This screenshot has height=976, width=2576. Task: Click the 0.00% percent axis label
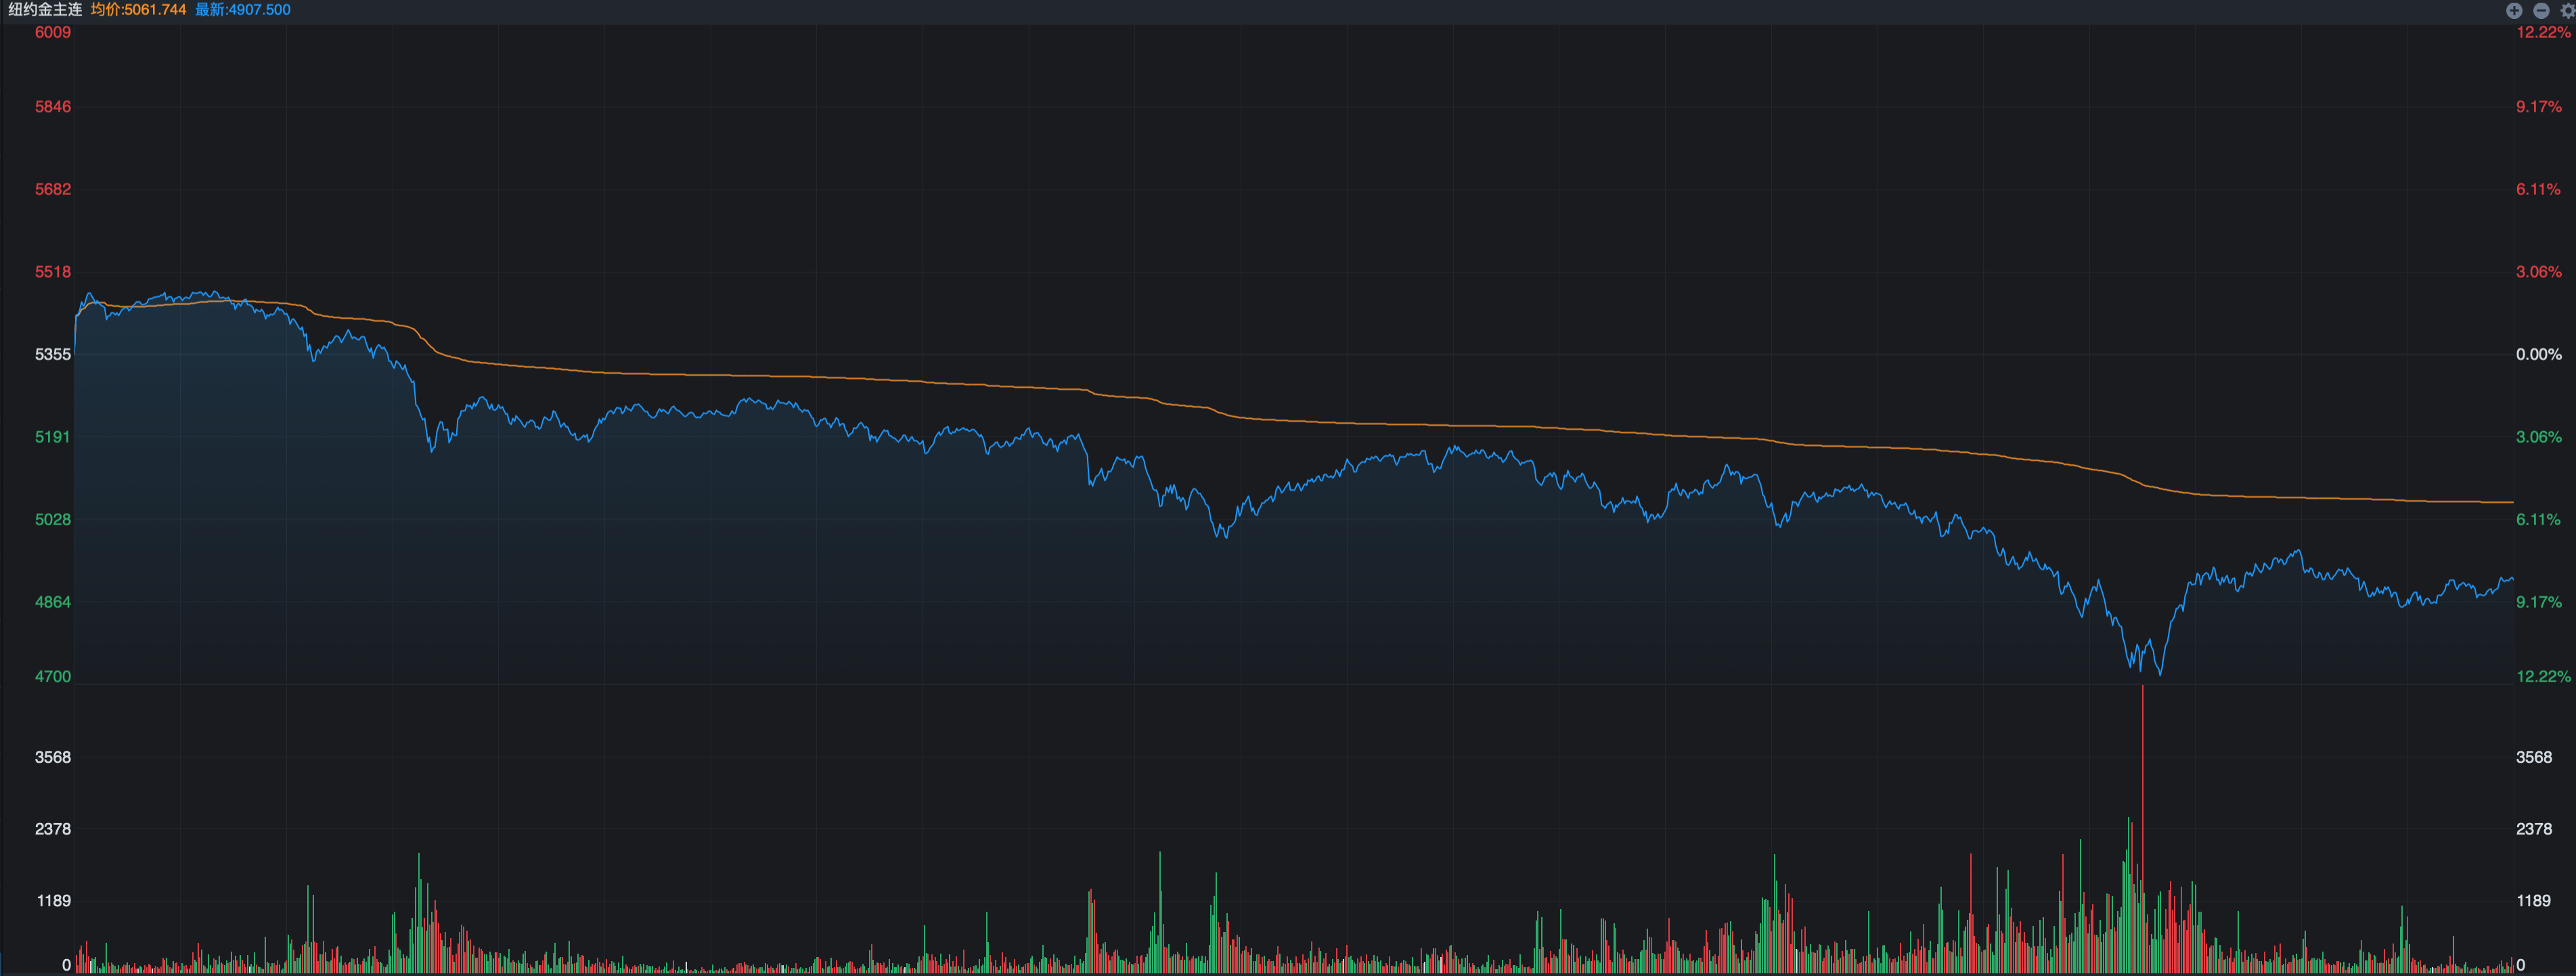click(2538, 354)
